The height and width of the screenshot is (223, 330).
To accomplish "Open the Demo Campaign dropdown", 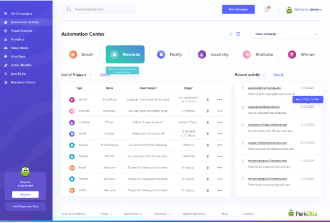I will pos(286,34).
